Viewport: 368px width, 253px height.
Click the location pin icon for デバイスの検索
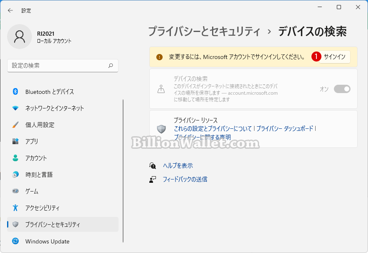point(161,89)
